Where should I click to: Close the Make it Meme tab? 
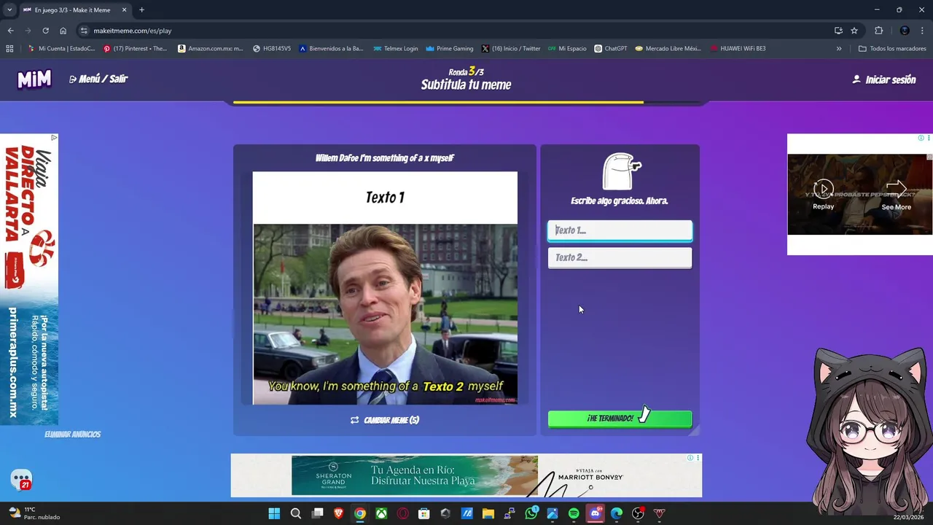[124, 10]
